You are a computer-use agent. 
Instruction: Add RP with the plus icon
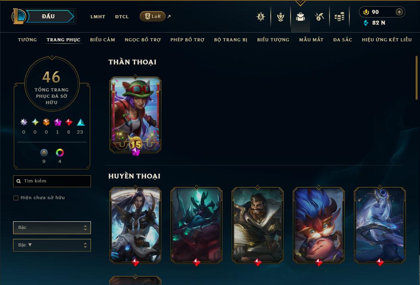pyautogui.click(x=399, y=12)
